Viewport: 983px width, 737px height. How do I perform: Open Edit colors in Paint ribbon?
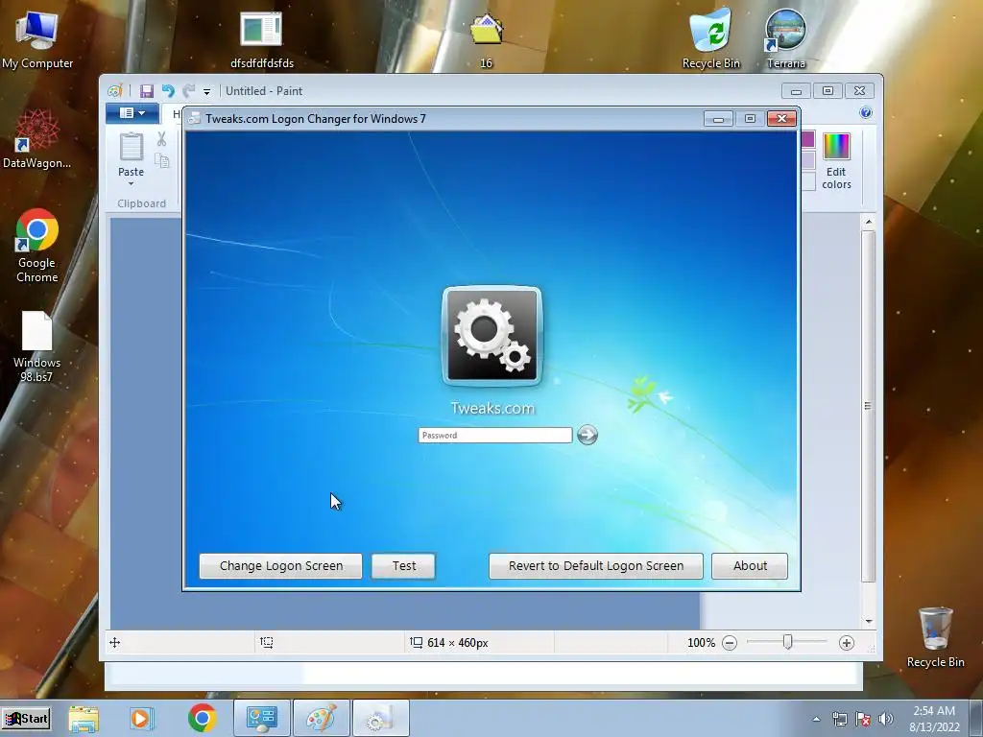pos(836,161)
